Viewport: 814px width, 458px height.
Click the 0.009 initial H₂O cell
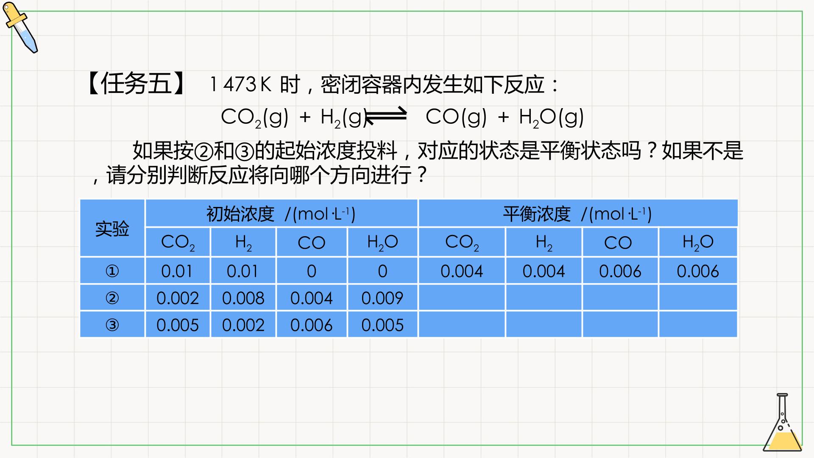click(x=382, y=298)
